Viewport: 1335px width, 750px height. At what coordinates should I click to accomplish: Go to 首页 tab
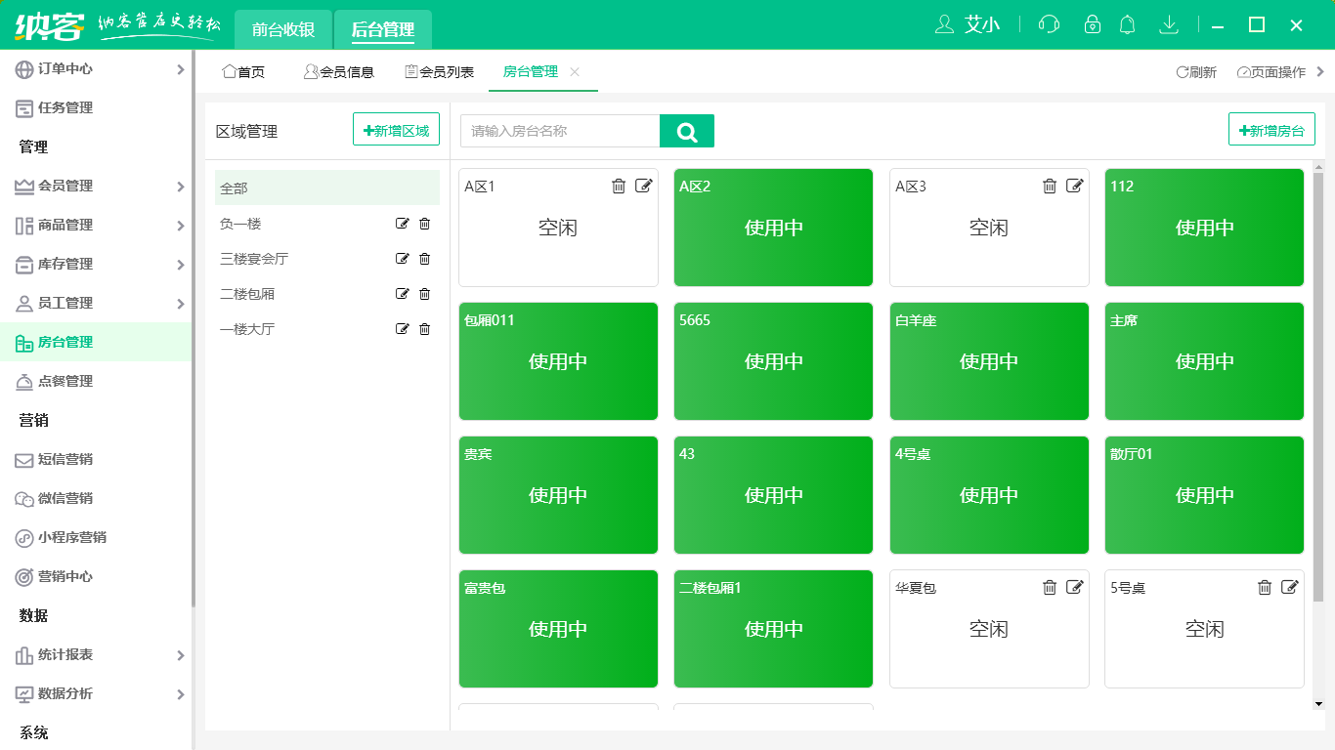243,72
